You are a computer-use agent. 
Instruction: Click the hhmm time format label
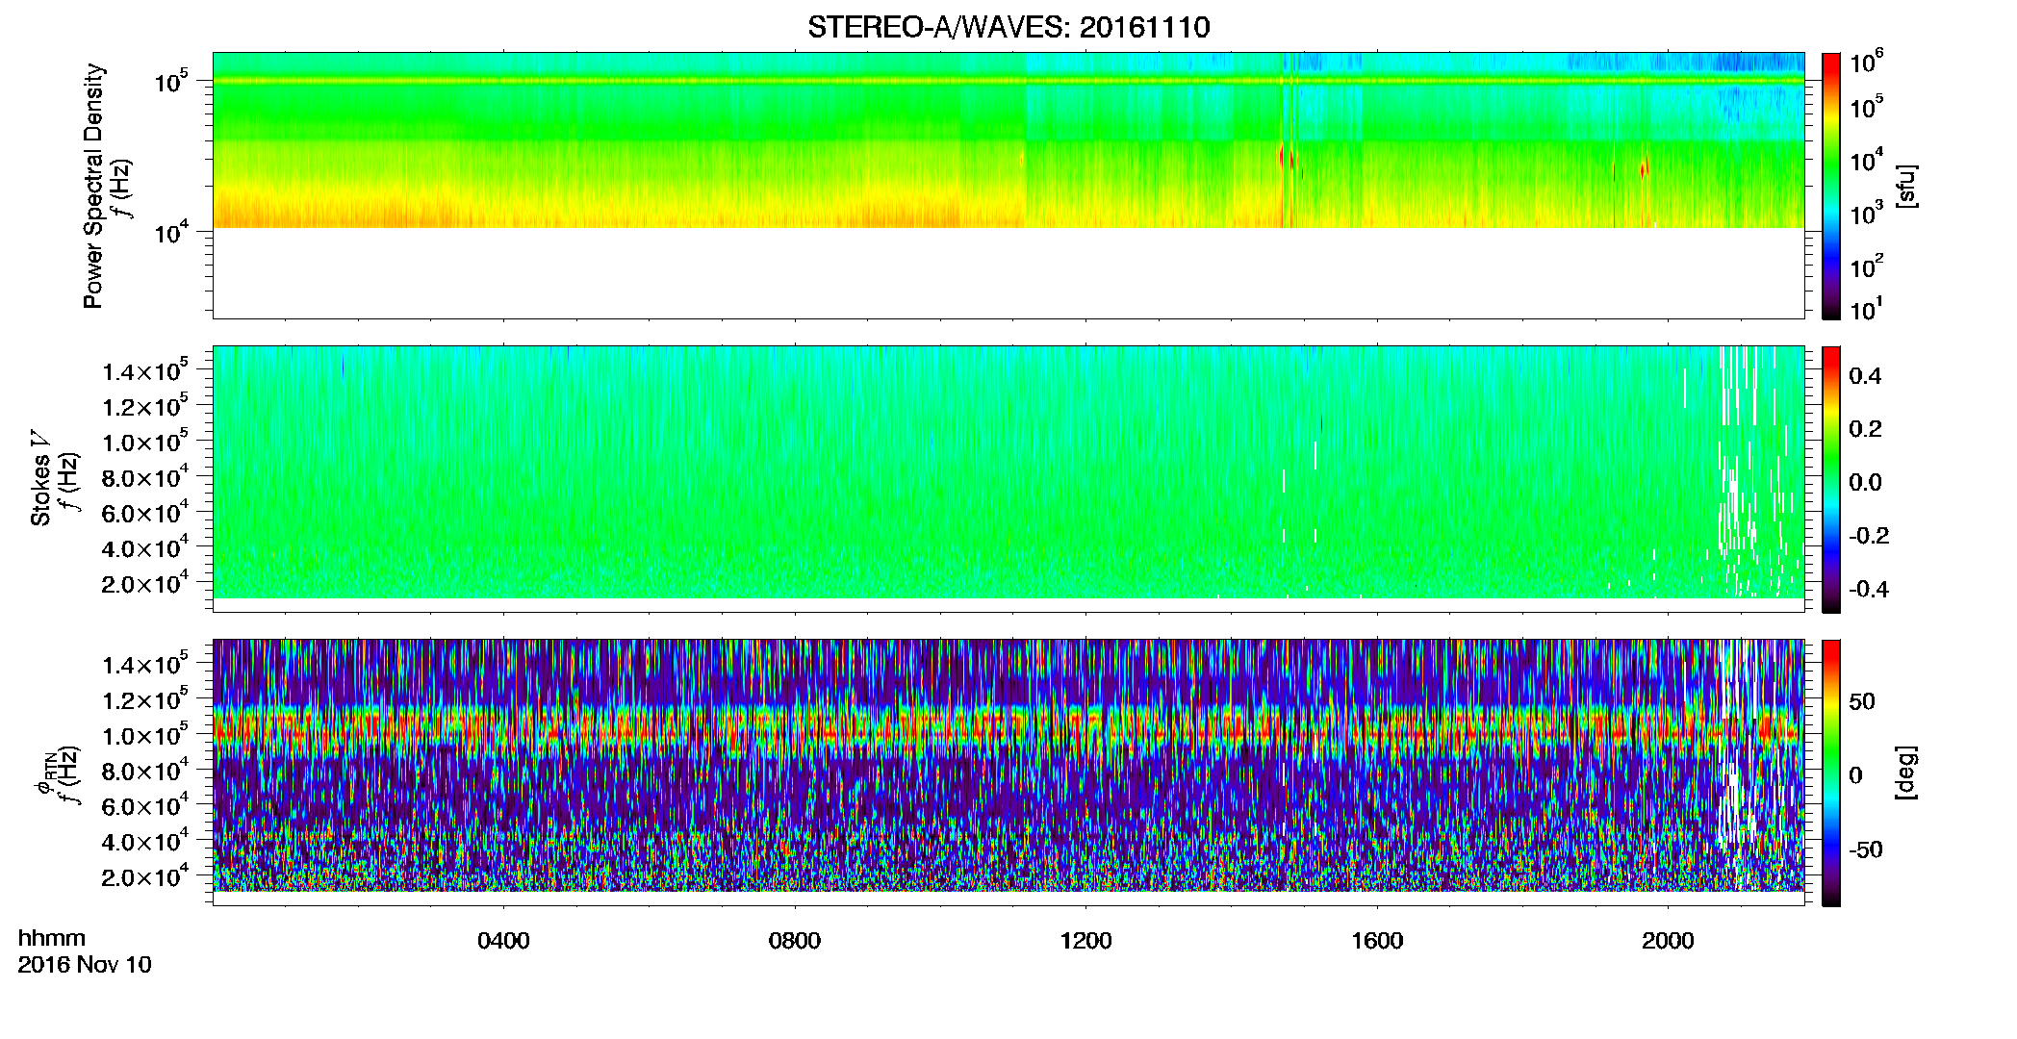click(x=52, y=938)
